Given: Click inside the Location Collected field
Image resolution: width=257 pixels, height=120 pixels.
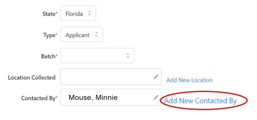Looking at the screenshot, I should 105,77.
